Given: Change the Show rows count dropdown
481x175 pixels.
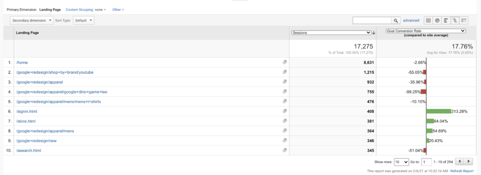Looking at the screenshot, I should pos(402,161).
